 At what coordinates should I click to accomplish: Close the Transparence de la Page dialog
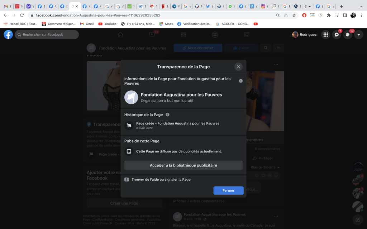pos(238,67)
